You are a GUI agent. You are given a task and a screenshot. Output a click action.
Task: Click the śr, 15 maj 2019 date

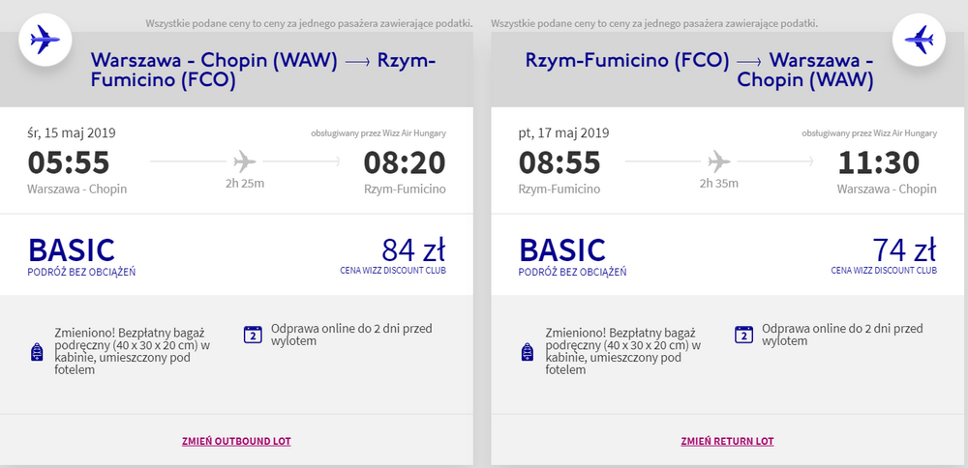[71, 132]
